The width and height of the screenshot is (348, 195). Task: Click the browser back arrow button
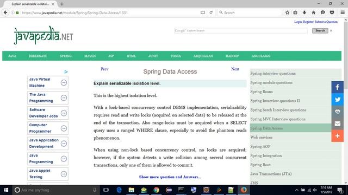[5, 12]
